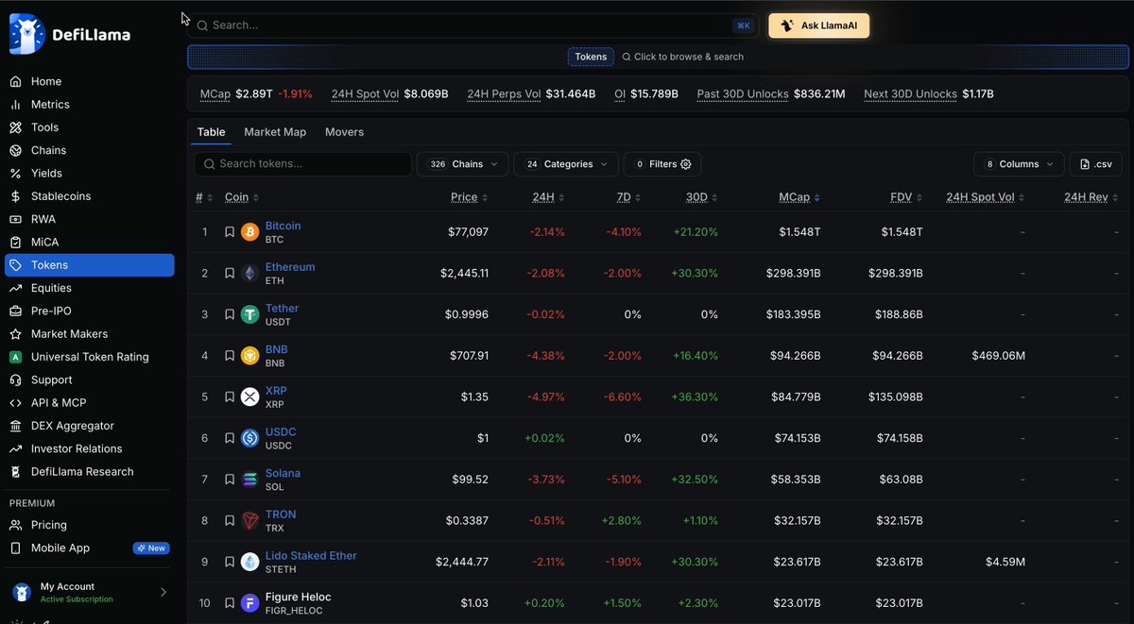Select the Table tab
Viewport: 1134px width, 624px height.
tap(211, 132)
